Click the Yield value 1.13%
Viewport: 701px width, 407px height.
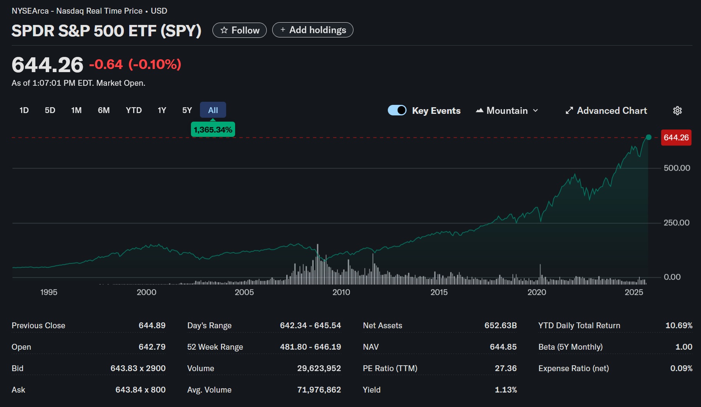click(x=506, y=390)
